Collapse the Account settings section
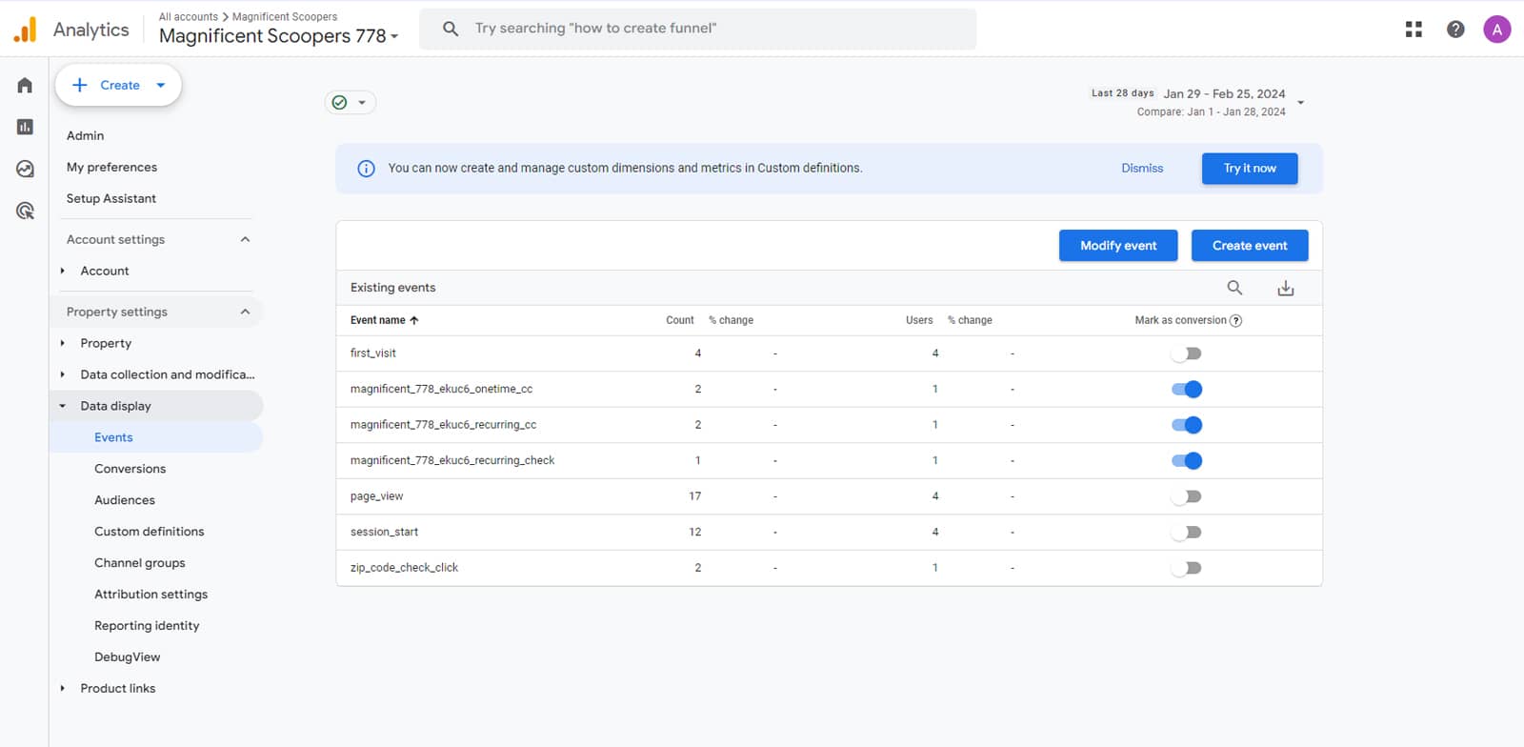 (x=245, y=239)
